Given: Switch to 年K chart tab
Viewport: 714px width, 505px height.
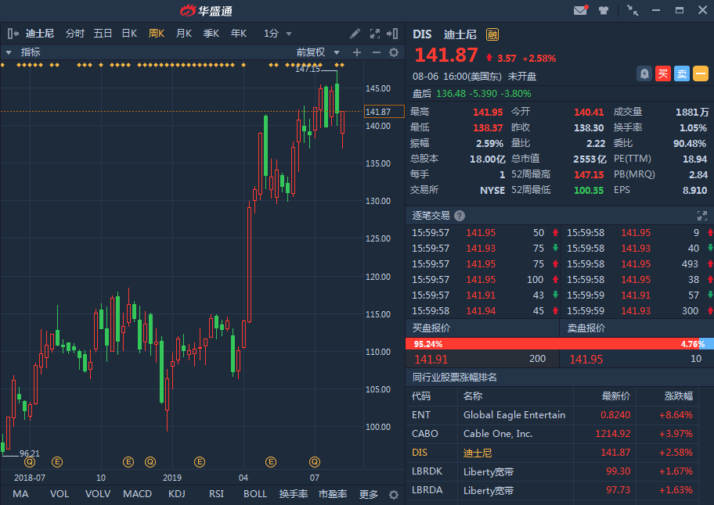Looking at the screenshot, I should pos(239,34).
